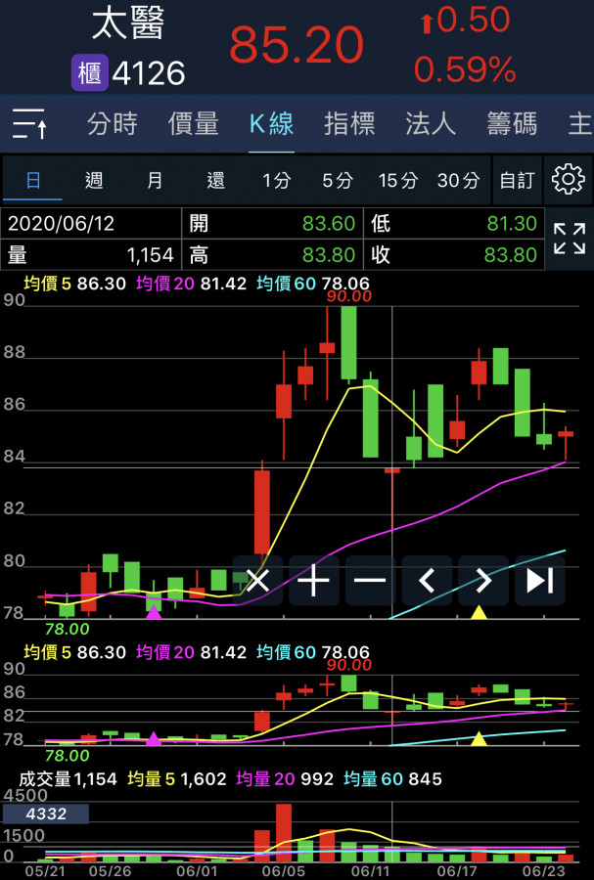The width and height of the screenshot is (594, 880).
Task: Tap the 4332 volume label
Action: coord(46,814)
